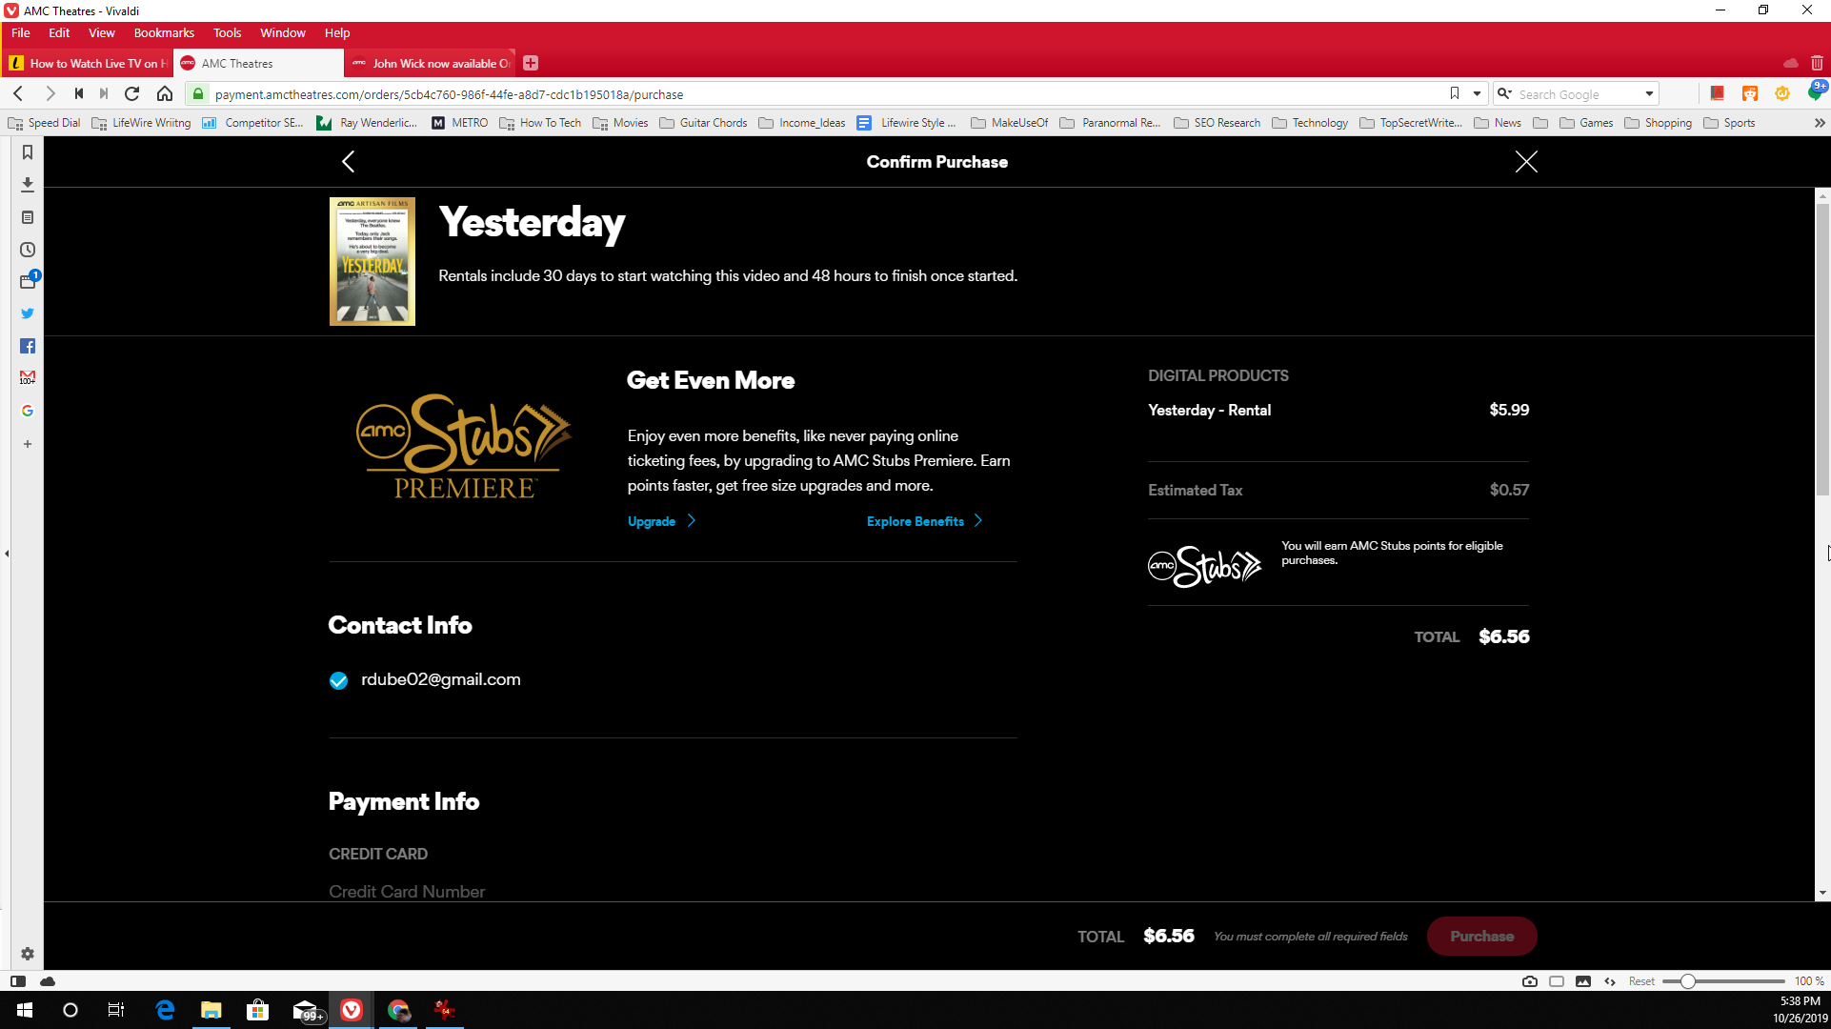Screen dimensions: 1831x1029
Task: Open the Downloads panel in sidebar
Action: tap(28, 184)
